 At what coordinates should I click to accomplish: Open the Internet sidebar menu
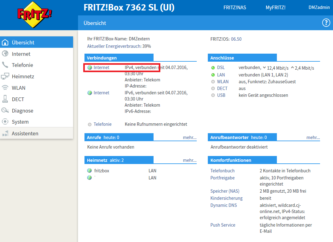click(x=36, y=54)
